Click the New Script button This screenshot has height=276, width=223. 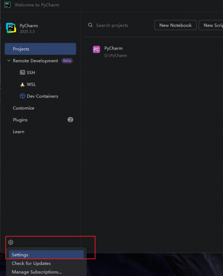pos(211,25)
